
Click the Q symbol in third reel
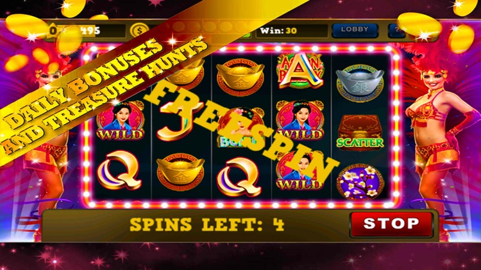[x=239, y=177]
